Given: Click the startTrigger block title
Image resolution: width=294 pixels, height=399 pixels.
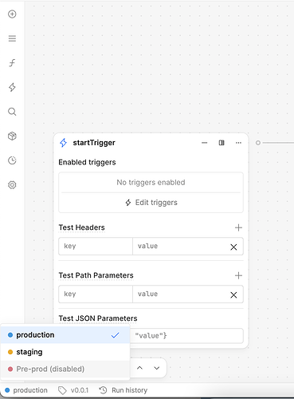Looking at the screenshot, I should 94,143.
